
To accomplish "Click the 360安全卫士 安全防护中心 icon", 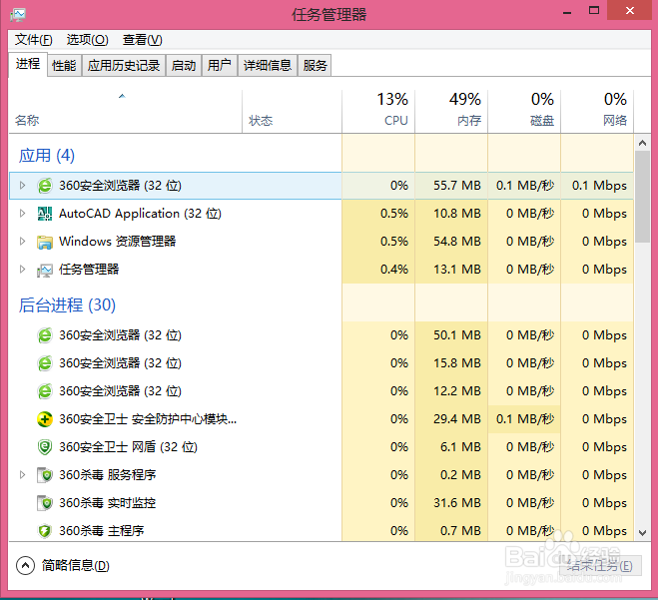I will pyautogui.click(x=45, y=419).
